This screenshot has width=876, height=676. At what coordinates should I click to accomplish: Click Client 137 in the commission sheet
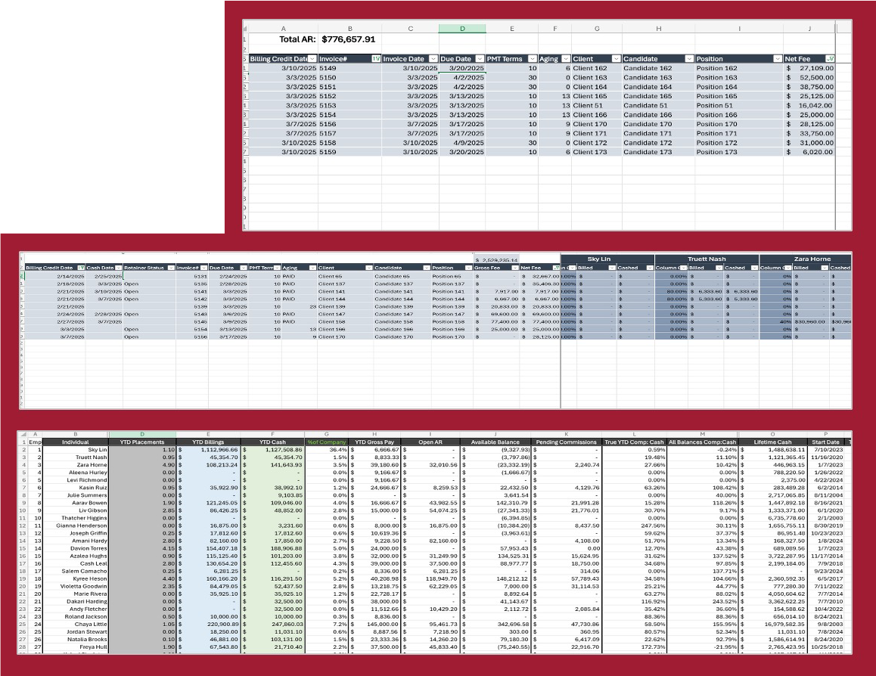pos(345,284)
